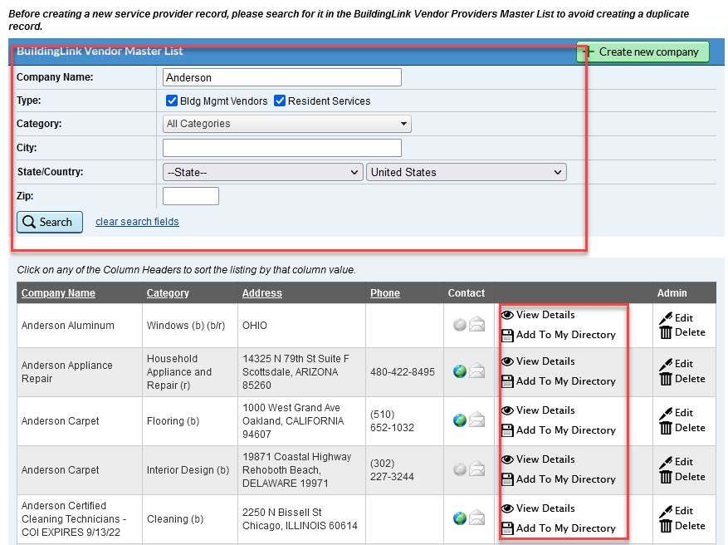The image size is (728, 545).
Task: Open the globe website icon for Anderson Carpet Oakland
Action: point(460,420)
